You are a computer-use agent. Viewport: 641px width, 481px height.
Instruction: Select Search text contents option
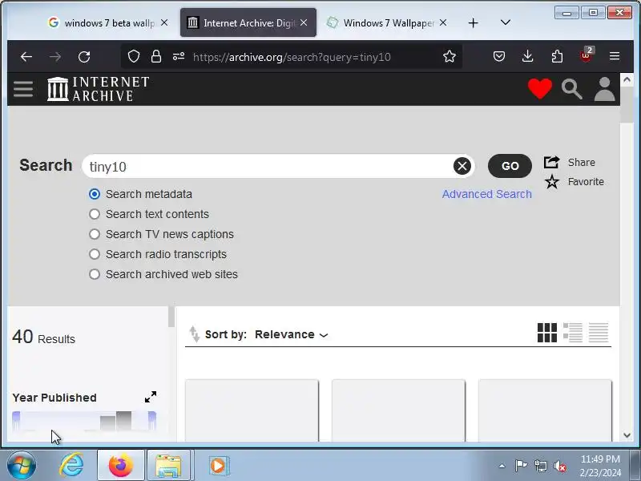pyautogui.click(x=95, y=214)
